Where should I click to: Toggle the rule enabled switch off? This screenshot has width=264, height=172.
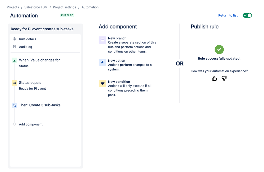[x=247, y=15]
